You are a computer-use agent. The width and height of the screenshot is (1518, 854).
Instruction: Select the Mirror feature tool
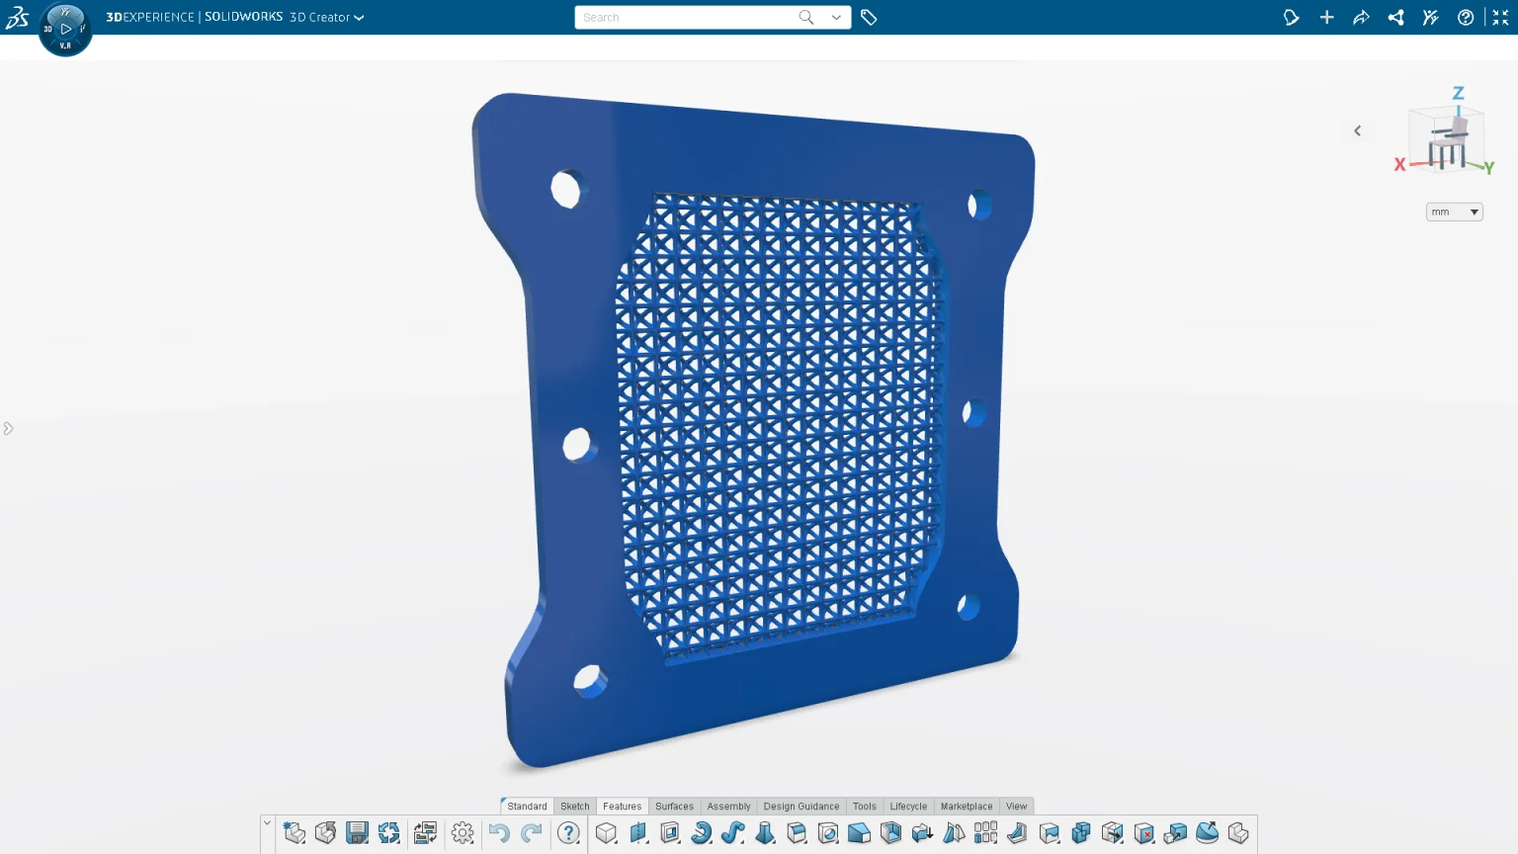pos(955,833)
